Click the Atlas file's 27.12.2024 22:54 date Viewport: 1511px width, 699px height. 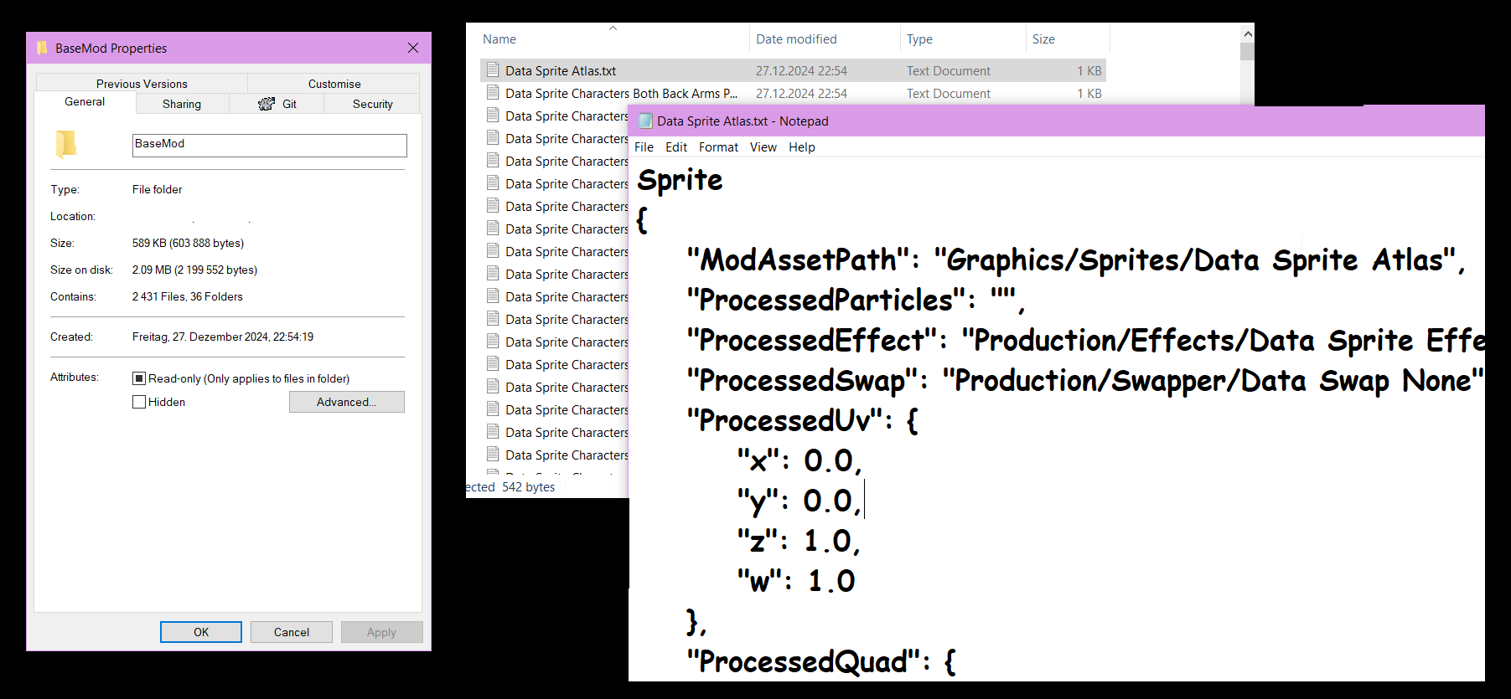(801, 71)
